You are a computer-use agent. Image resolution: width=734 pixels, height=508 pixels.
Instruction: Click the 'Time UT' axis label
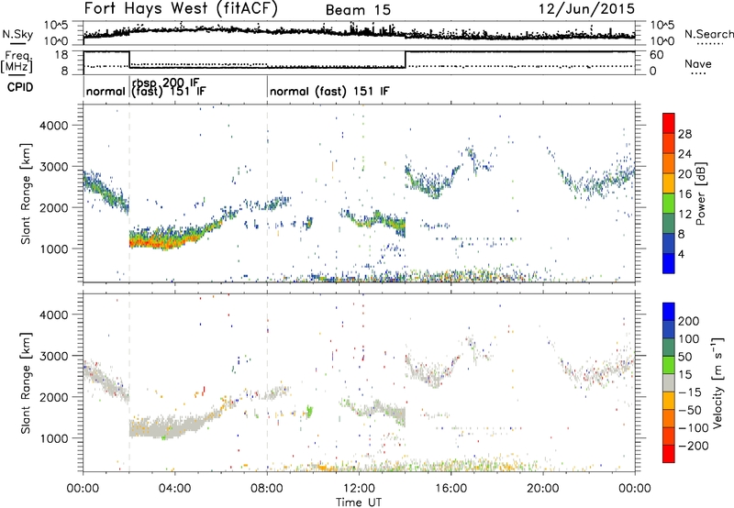click(x=359, y=502)
